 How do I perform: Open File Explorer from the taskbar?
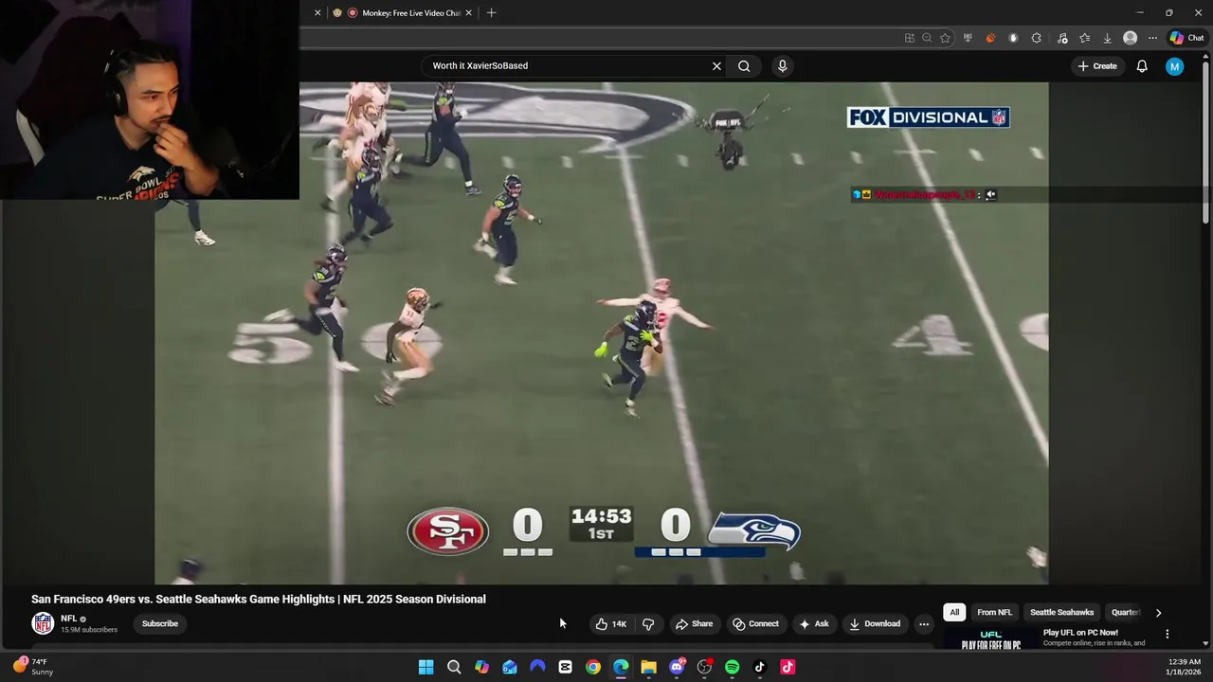[x=648, y=667]
